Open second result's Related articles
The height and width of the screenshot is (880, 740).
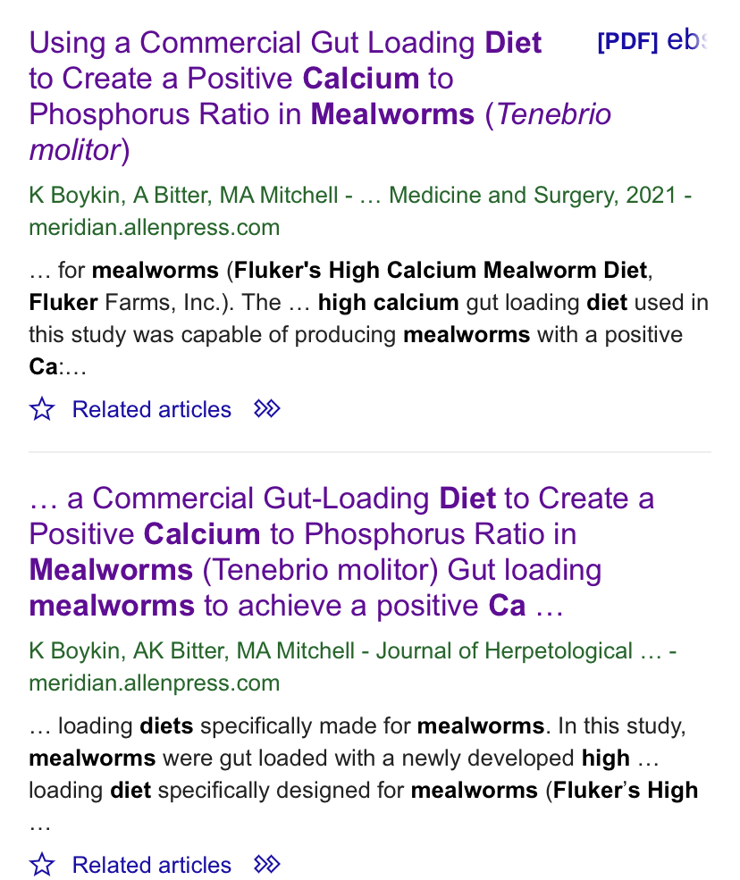pyautogui.click(x=152, y=865)
